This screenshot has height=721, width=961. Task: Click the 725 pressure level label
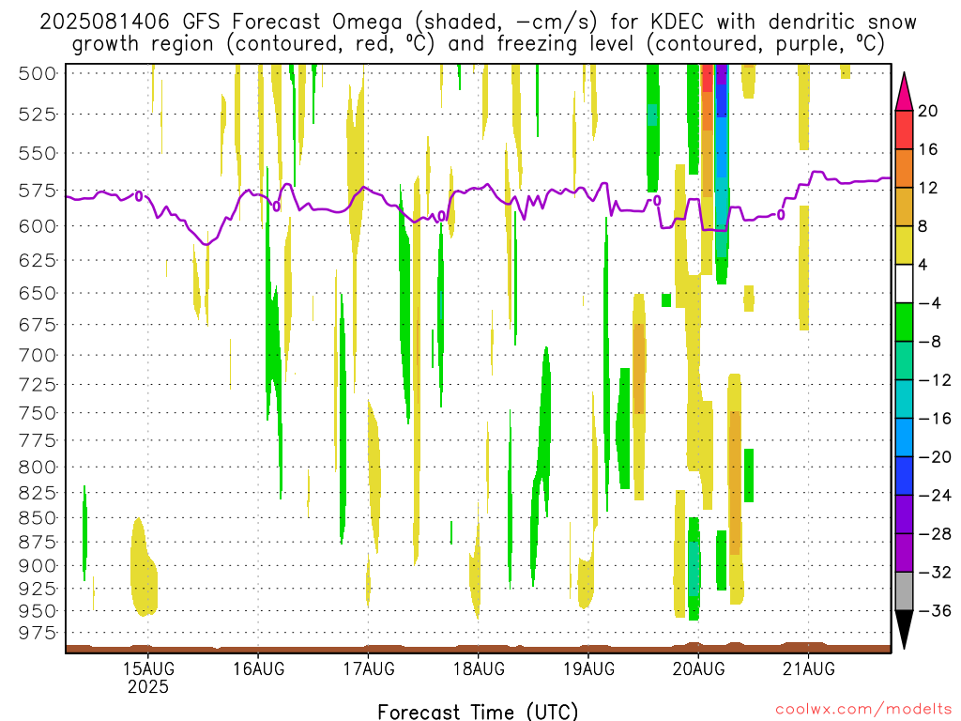(x=38, y=385)
